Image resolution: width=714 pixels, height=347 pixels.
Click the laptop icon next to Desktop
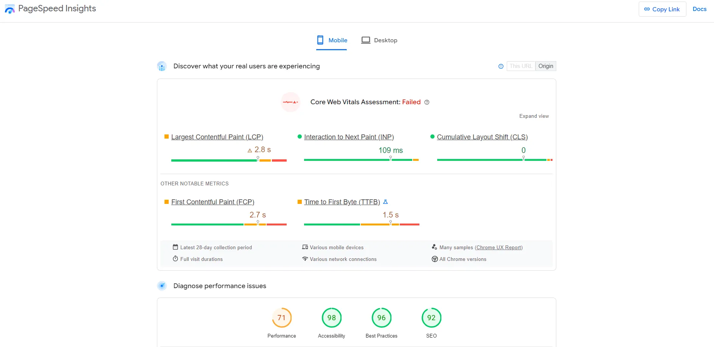tap(365, 40)
